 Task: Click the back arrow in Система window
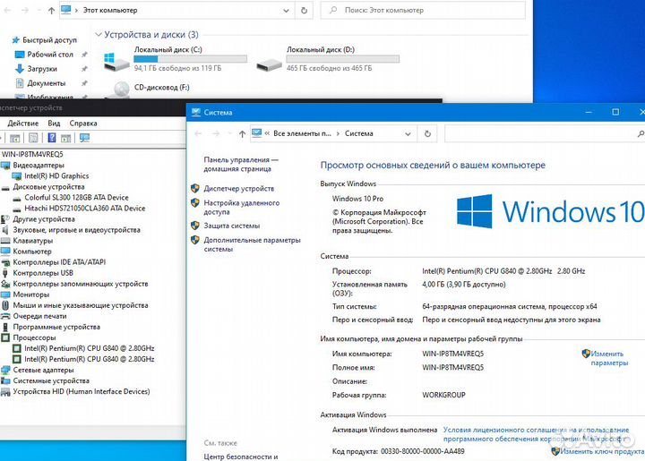tap(198, 133)
